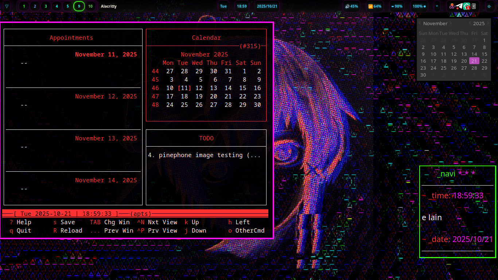Switch to workspace 10 in the bar
Screen dimensions: 498x280
(90, 6)
